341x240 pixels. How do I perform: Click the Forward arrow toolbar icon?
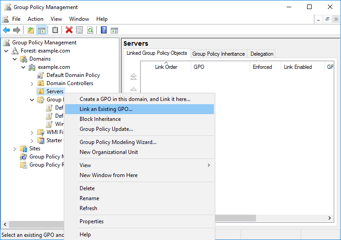click(17, 30)
